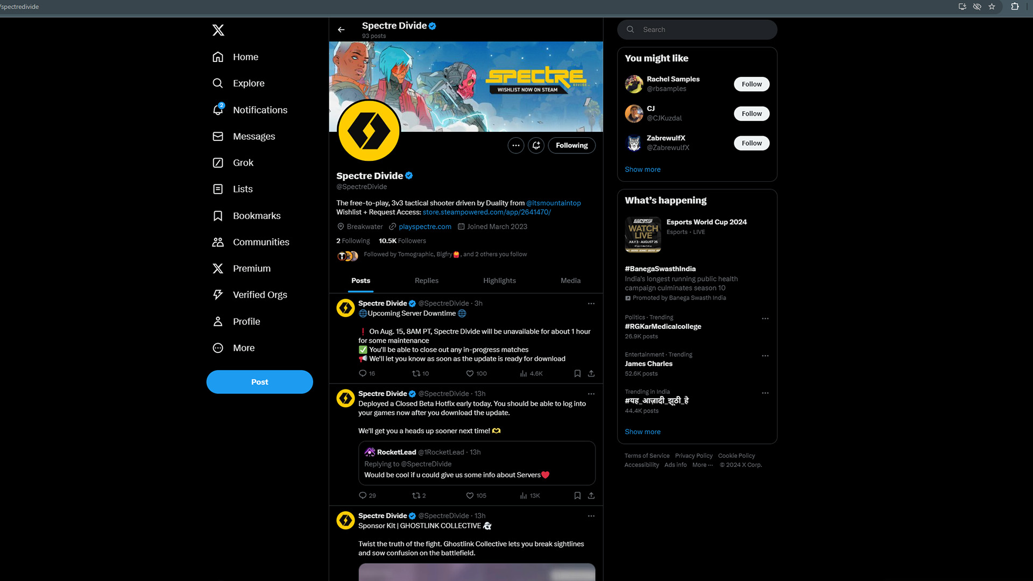
Task: Click the Bookmarks icon in sidebar
Action: [x=218, y=215]
